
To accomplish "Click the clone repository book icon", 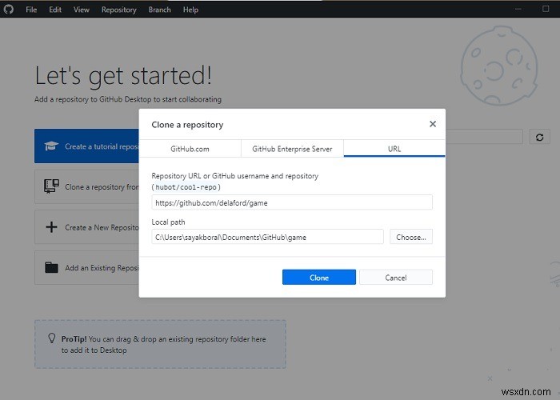I will pos(51,186).
